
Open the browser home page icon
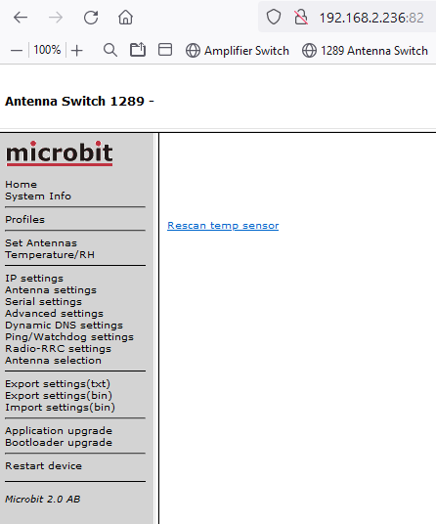pyautogui.click(x=126, y=17)
